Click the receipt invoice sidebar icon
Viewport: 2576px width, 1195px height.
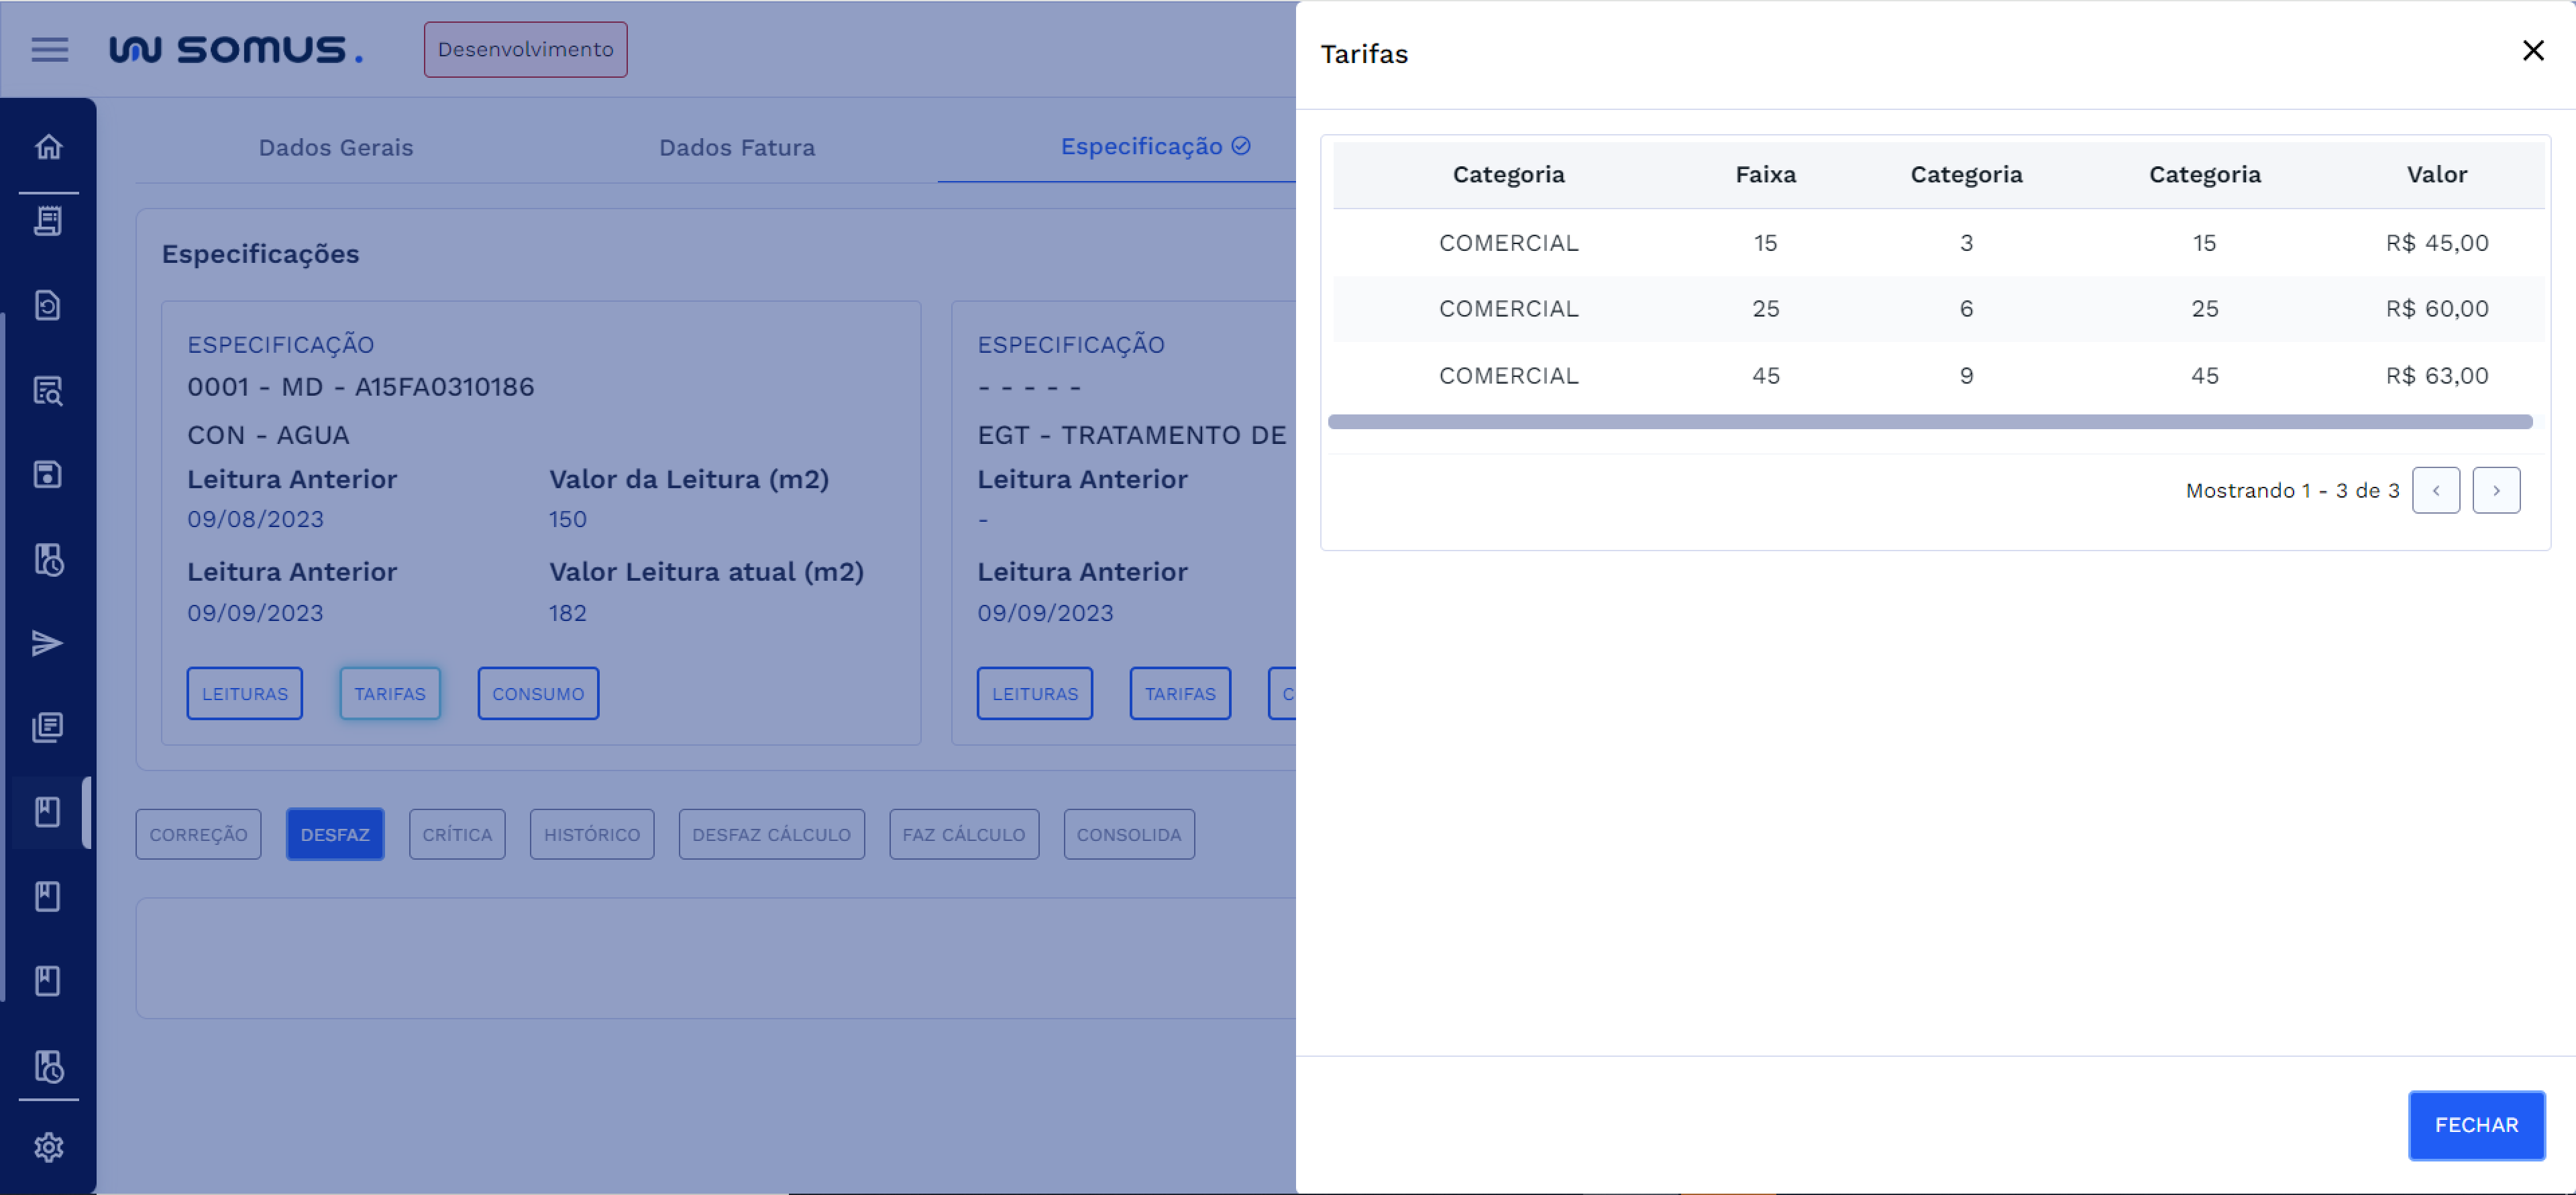[48, 221]
